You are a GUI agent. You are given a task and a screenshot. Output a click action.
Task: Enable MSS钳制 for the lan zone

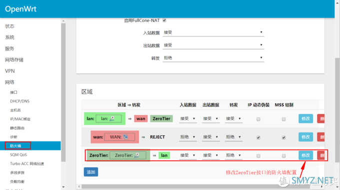click(x=283, y=119)
